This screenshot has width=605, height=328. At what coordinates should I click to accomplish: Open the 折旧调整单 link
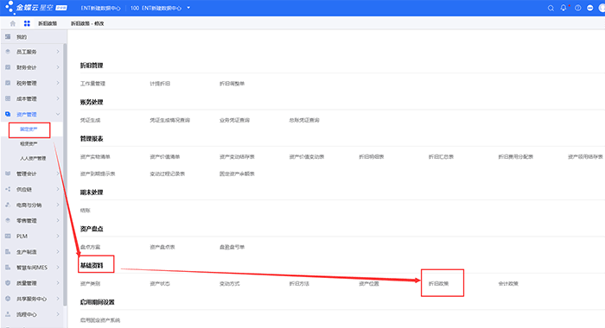pyautogui.click(x=232, y=84)
